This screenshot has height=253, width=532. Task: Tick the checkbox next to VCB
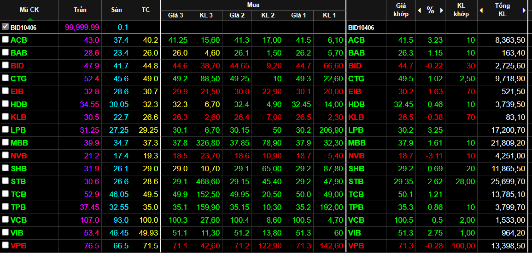tap(5, 219)
